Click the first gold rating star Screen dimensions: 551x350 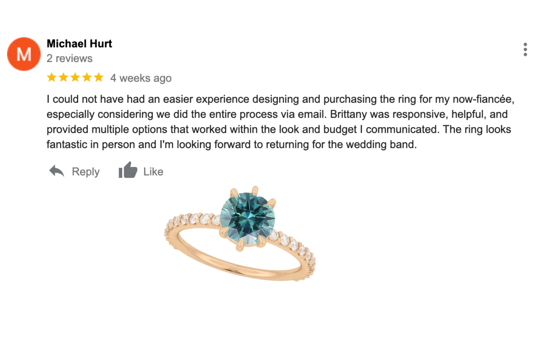[x=52, y=77]
